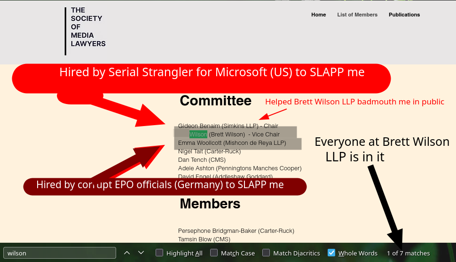Uncheck the Whole Words checkbox

pos(331,253)
